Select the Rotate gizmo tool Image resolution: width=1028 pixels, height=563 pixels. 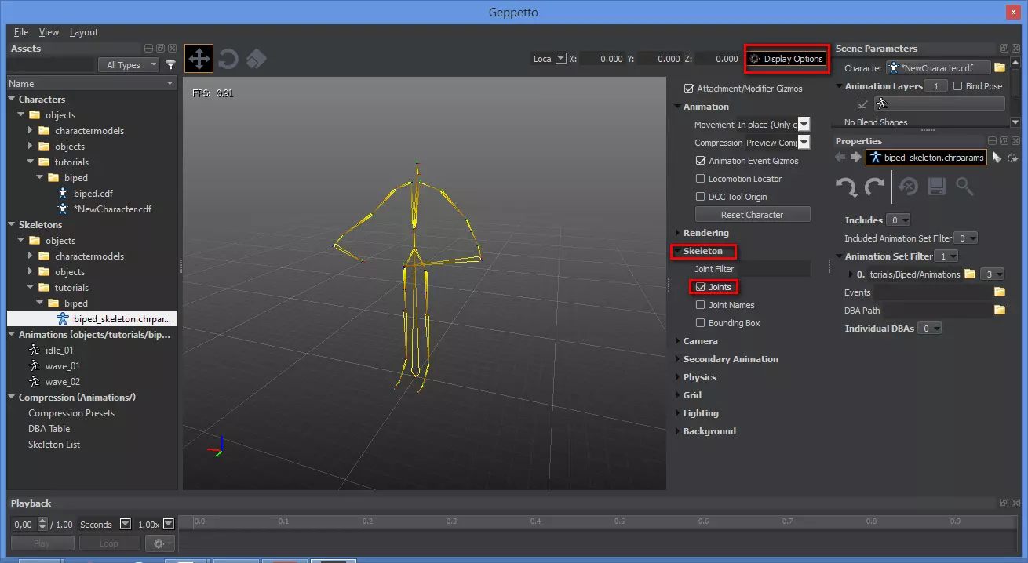point(228,58)
